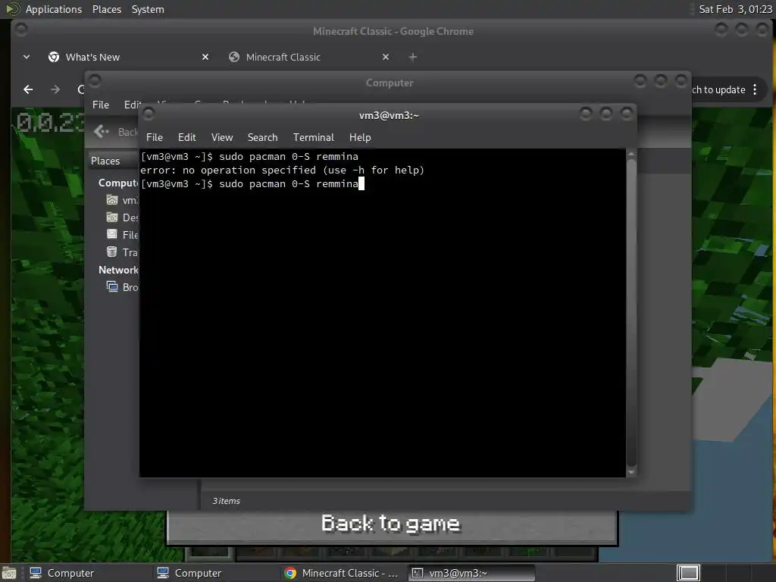Image resolution: width=776 pixels, height=582 pixels.
Task: Expand Chrome tab search chevron
Action: click(x=27, y=57)
